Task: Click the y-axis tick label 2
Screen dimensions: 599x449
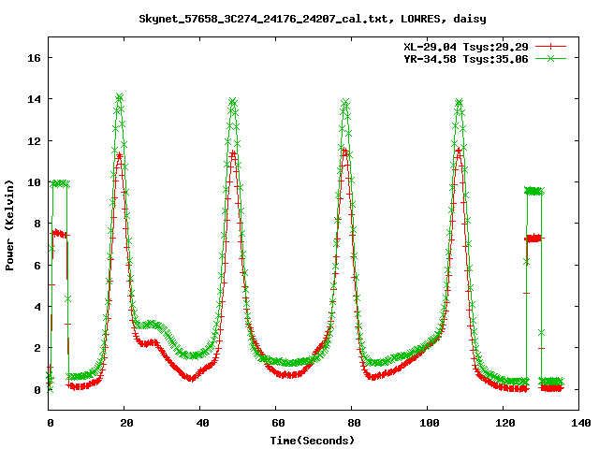Action: (x=37, y=348)
